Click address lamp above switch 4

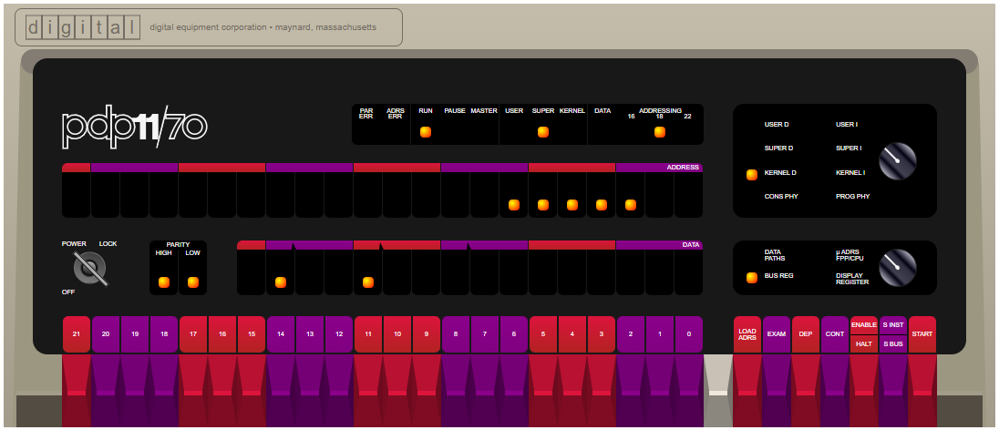(572, 205)
